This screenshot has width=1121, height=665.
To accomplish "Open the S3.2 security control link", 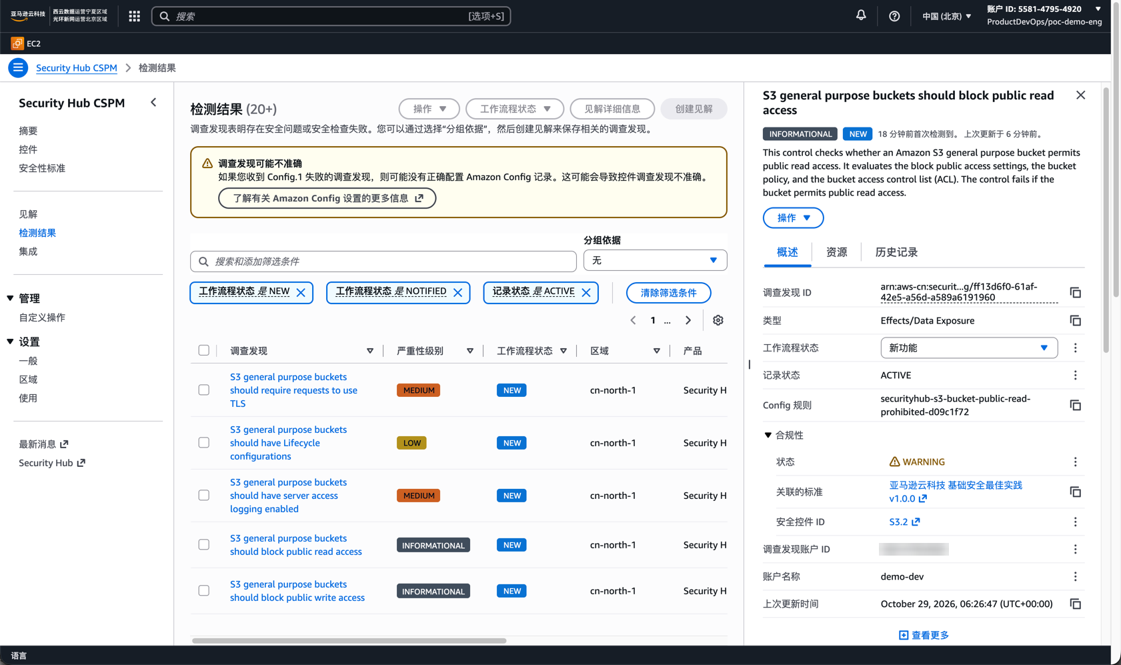I will click(904, 522).
